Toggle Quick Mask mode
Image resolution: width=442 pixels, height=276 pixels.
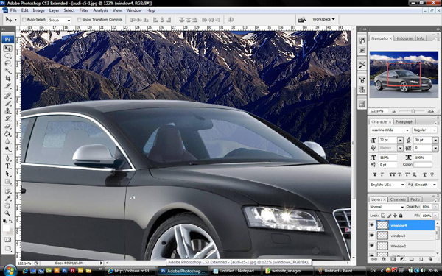[7, 239]
